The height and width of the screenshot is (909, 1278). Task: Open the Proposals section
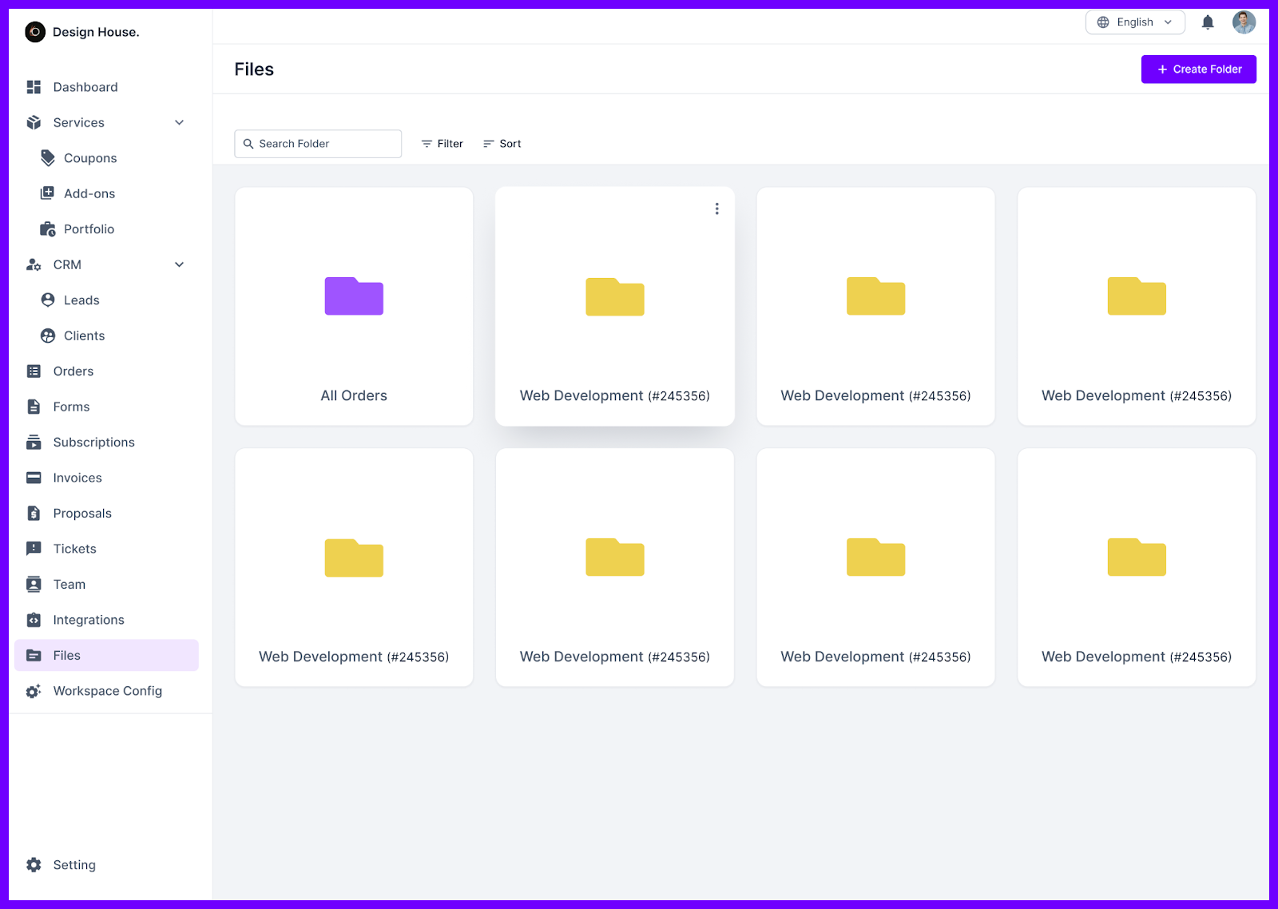(81, 513)
